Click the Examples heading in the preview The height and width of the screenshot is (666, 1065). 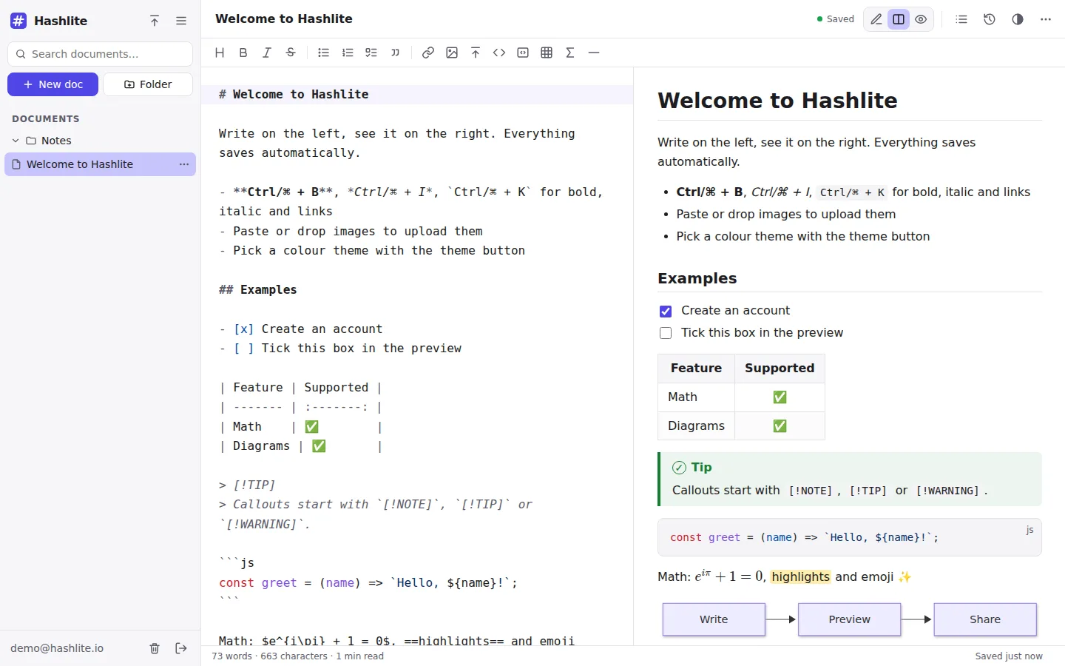(697, 278)
